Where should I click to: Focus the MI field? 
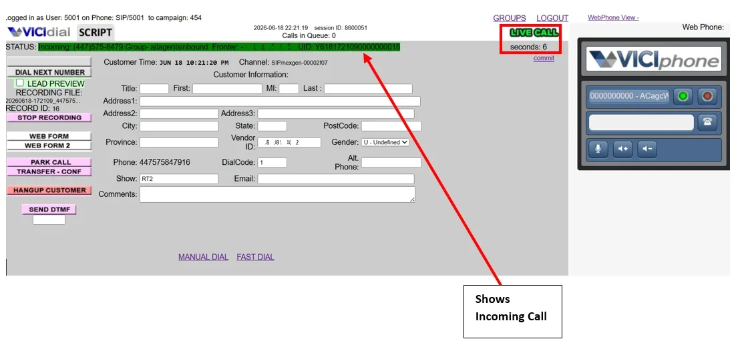pyautogui.click(x=289, y=88)
